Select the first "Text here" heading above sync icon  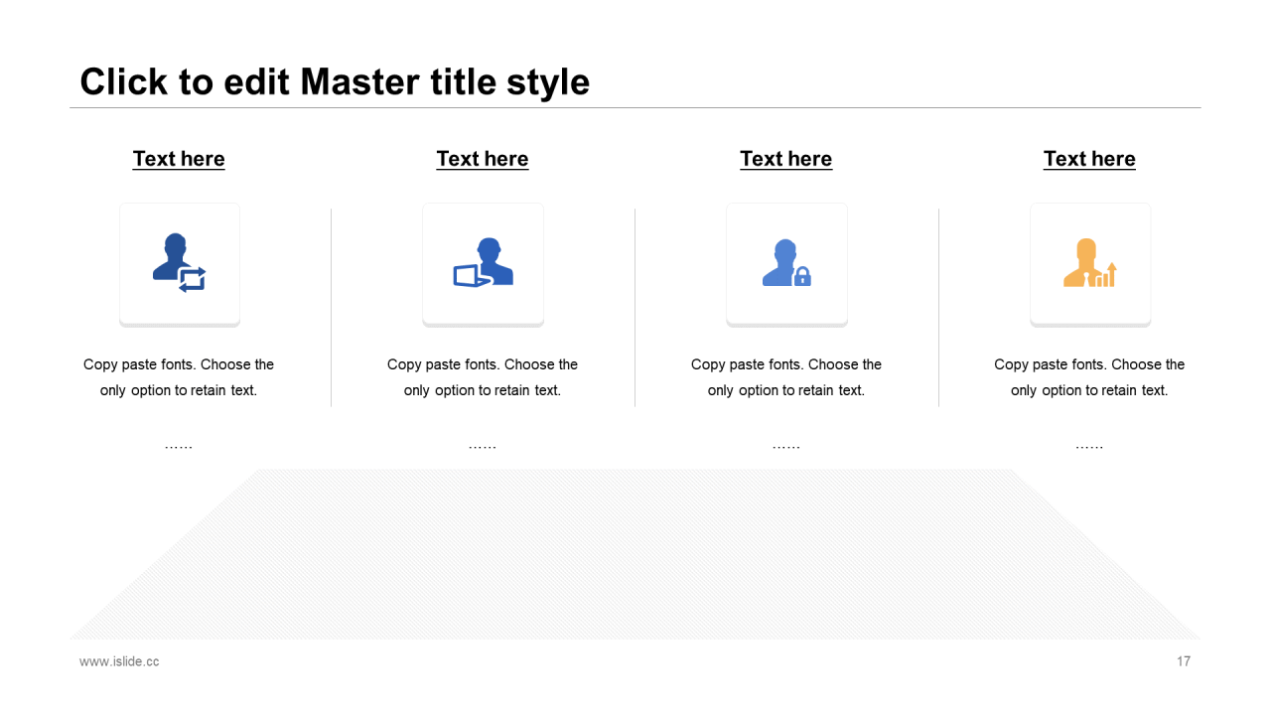coord(179,159)
